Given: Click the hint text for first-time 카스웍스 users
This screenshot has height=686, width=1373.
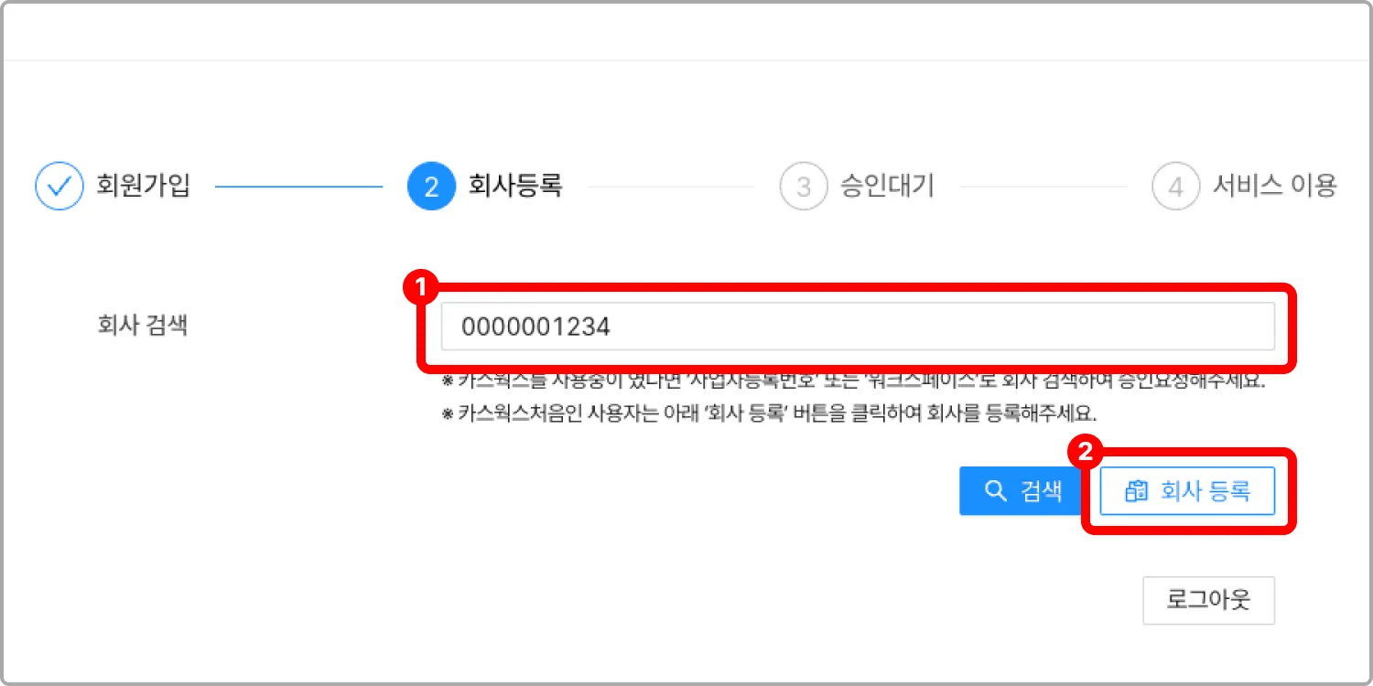Looking at the screenshot, I should point(769,413).
